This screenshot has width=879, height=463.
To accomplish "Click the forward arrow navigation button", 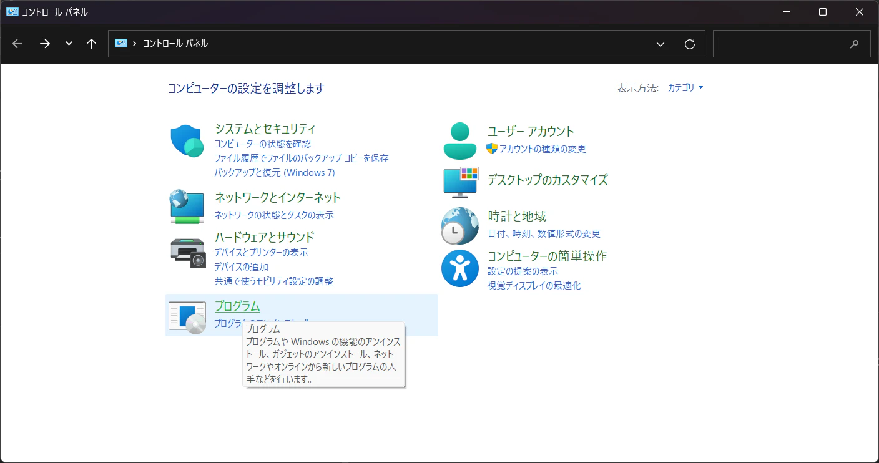I will point(45,44).
